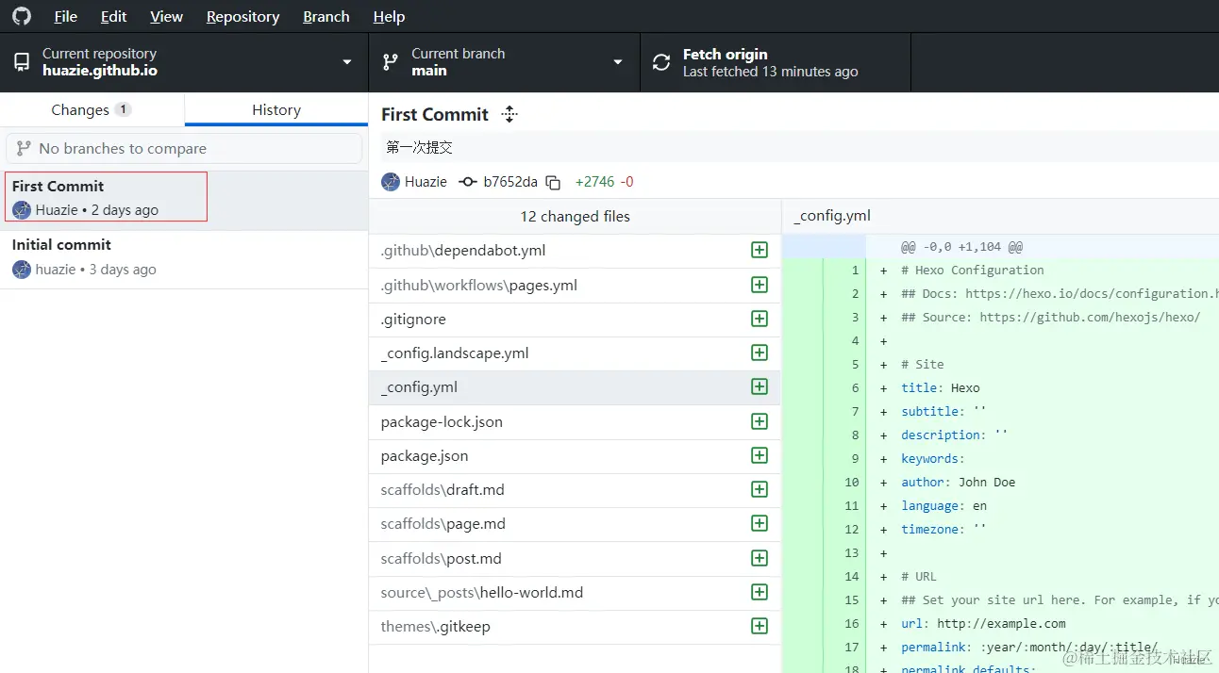
Task: Click diff line 16 url: http://example.com
Action: [x=983, y=623]
